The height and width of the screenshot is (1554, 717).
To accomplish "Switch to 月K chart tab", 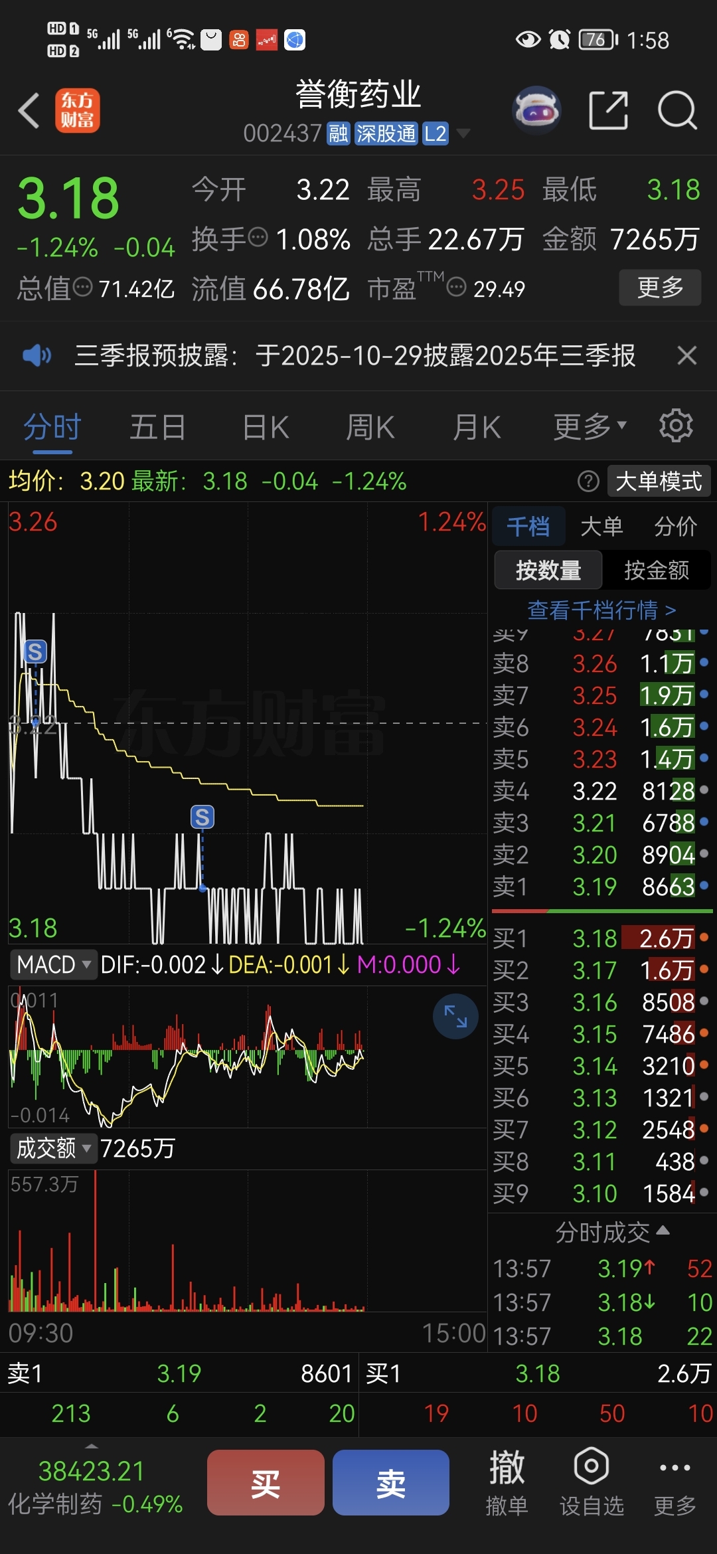I will (x=476, y=427).
